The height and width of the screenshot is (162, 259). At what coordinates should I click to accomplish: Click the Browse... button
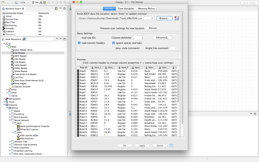point(164,18)
